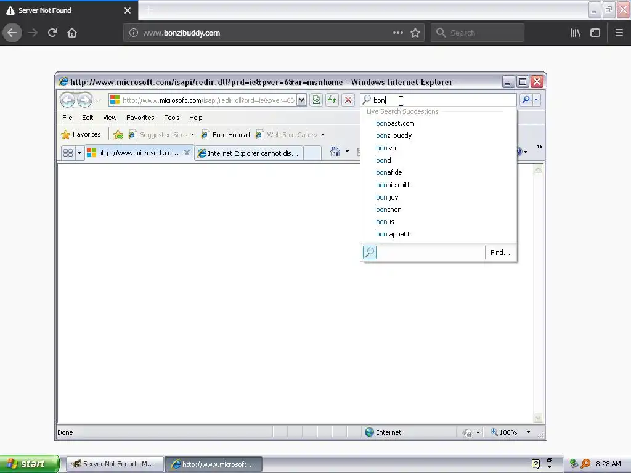
Task: Click IE Stop red X icon
Action: point(348,100)
